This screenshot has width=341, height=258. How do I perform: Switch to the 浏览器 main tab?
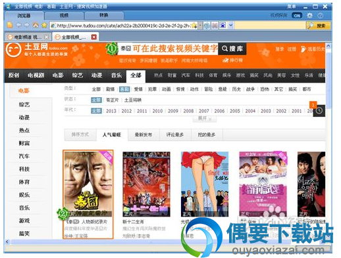click(24, 16)
